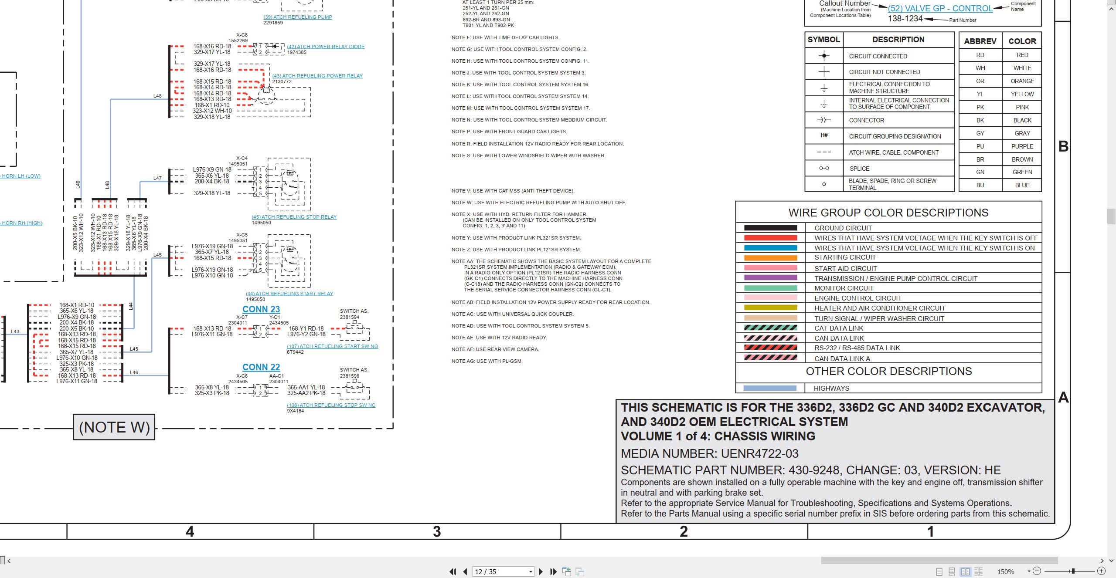Click the vertical scrollbar thumb
The width and height of the screenshot is (1116, 578).
pos(1112,216)
